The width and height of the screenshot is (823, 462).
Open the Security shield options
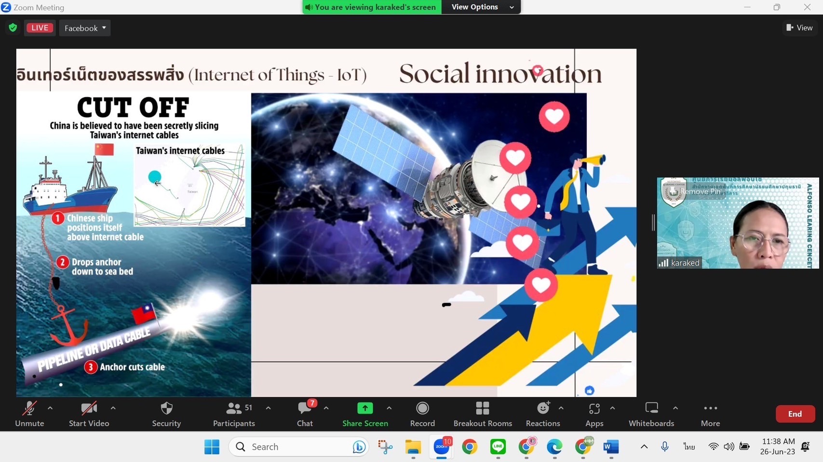coord(166,414)
